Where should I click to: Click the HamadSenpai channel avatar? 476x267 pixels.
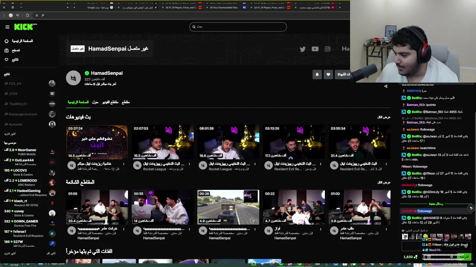[73, 78]
